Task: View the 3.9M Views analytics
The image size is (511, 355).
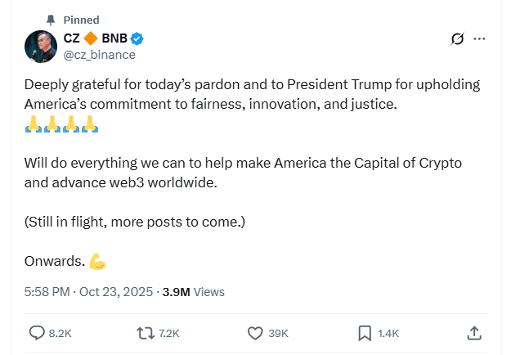Action: tap(193, 291)
